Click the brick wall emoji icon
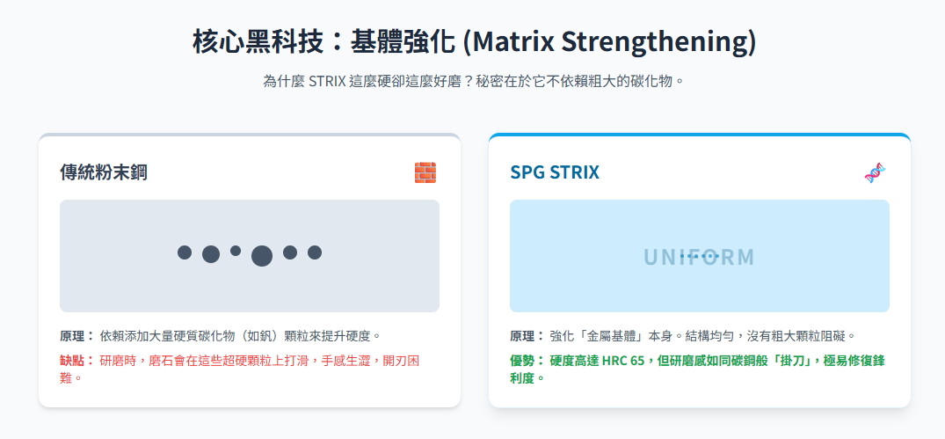The image size is (945, 439). (425, 172)
